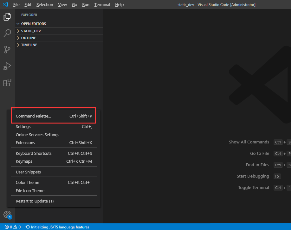Click the Initializing JS/TS language features status
This screenshot has width=291, height=230.
57,227
